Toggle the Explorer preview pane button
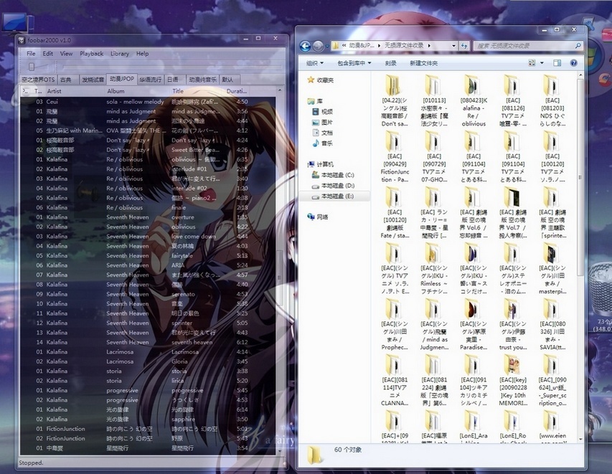This screenshot has width=612, height=474. [x=557, y=63]
